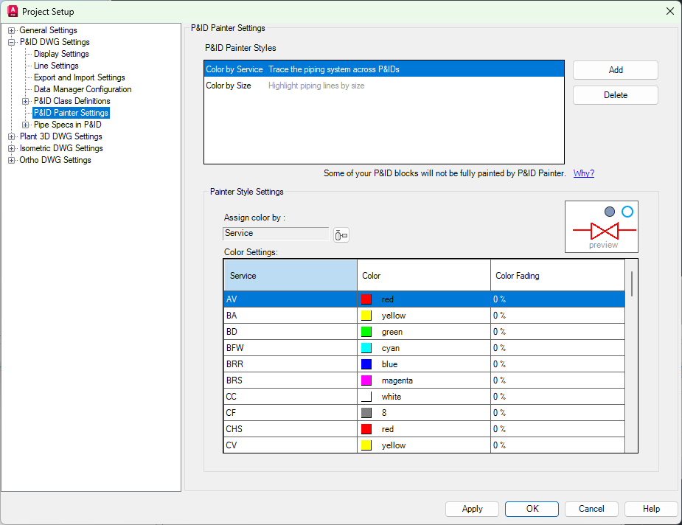Open Export and Import Settings

tap(80, 77)
